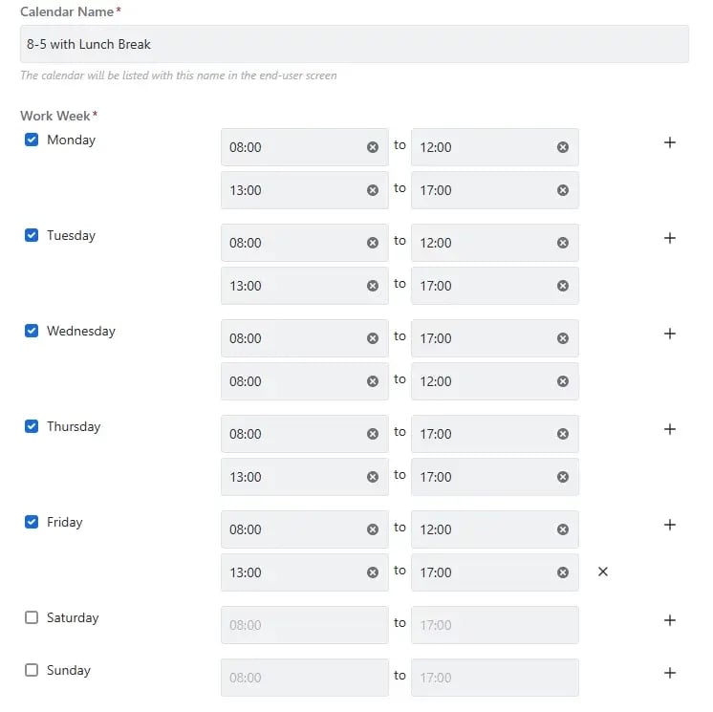713x712 pixels.
Task: Clear Friday's second 17:00 end time
Action: pyautogui.click(x=563, y=572)
